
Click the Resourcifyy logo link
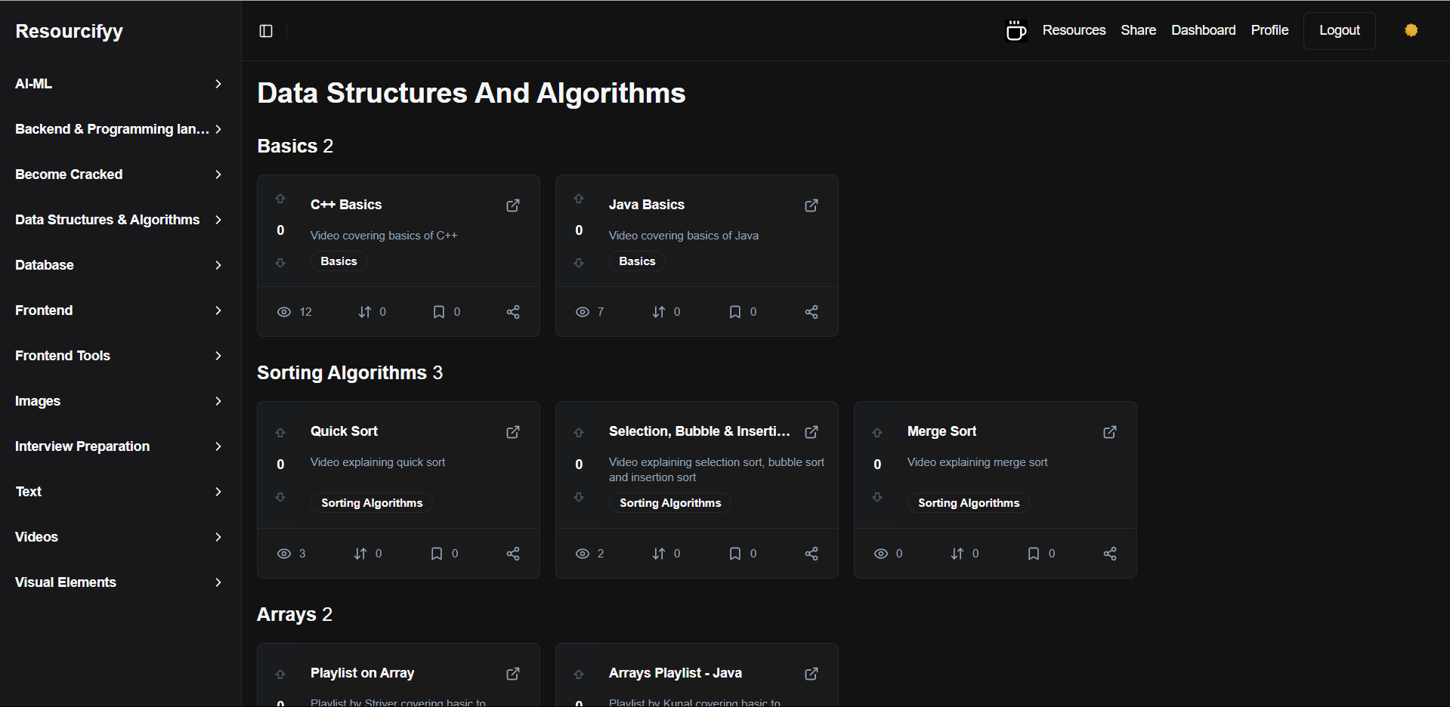pyautogui.click(x=69, y=31)
